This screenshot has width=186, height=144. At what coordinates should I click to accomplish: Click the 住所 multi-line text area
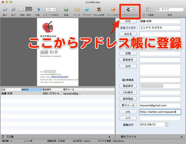click(x=160, y=70)
